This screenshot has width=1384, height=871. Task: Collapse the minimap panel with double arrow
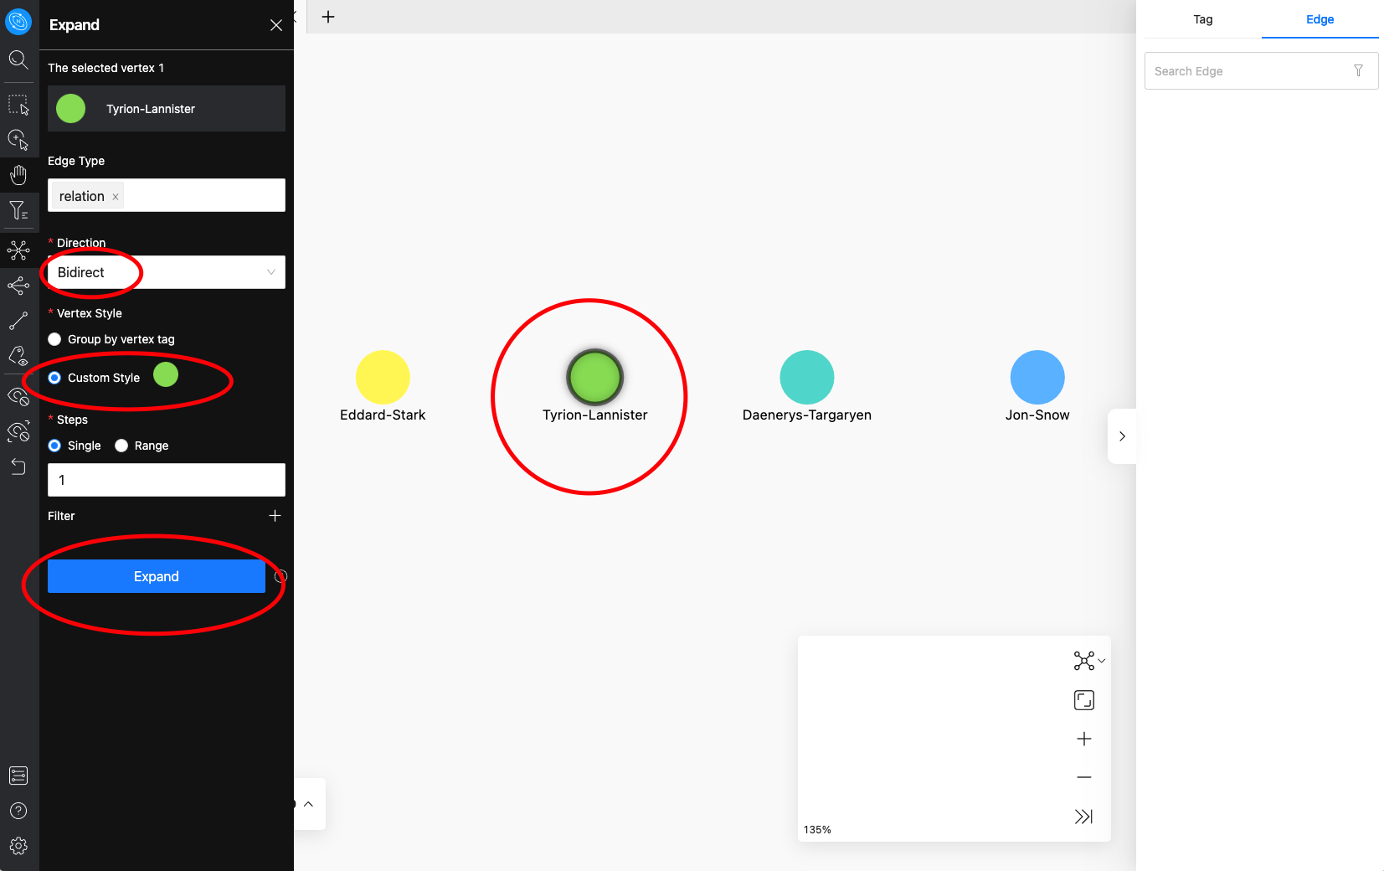coord(1084,817)
